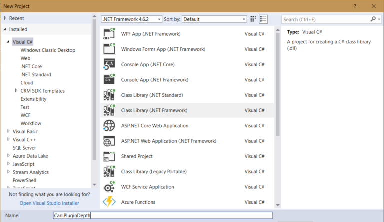Screen dimensions: 384x222
Task: Select the .NET Core category
Action: click(31, 66)
